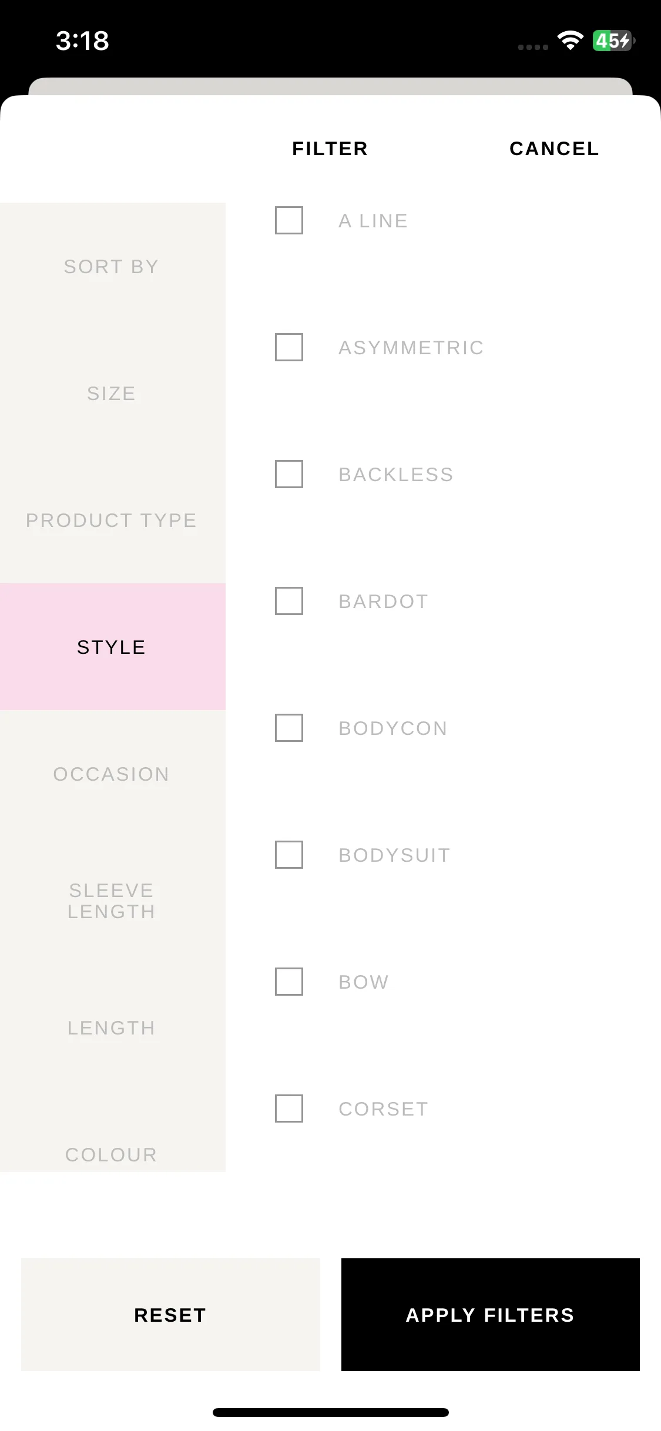Select the BARDOT checkbox

pos(289,601)
